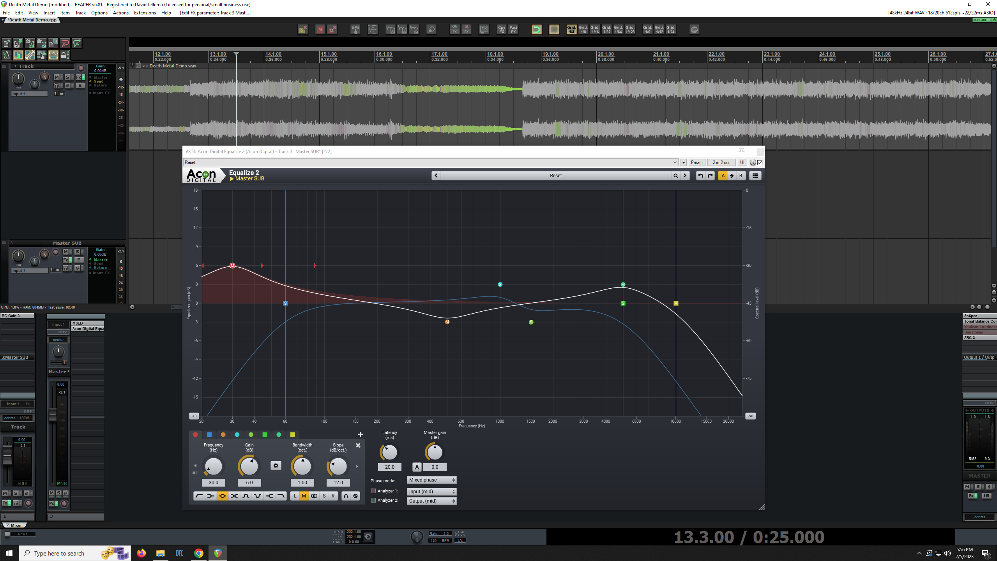Screen dimensions: 997x561
Task: Set band channel to S (side)
Action: point(324,496)
